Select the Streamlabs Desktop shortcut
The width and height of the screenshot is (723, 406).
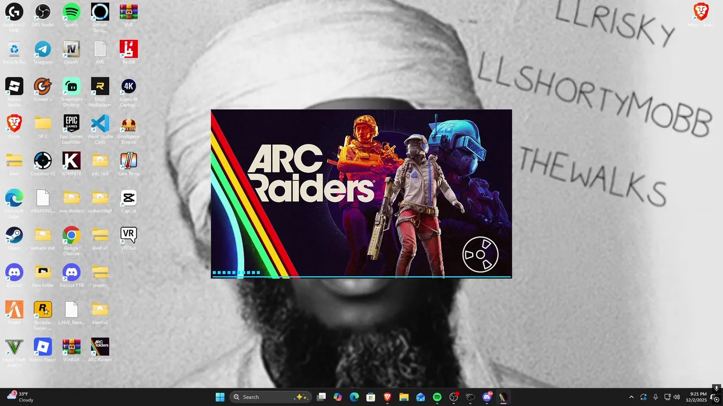coord(71,91)
